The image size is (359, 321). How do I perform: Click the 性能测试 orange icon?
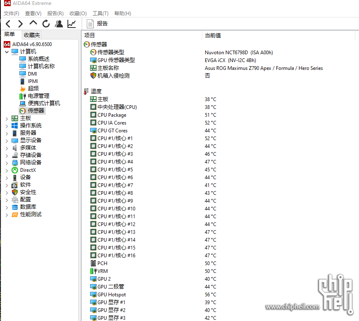click(15, 215)
